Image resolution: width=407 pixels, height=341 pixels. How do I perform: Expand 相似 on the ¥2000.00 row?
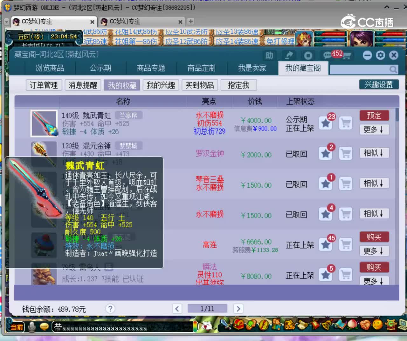374,153
